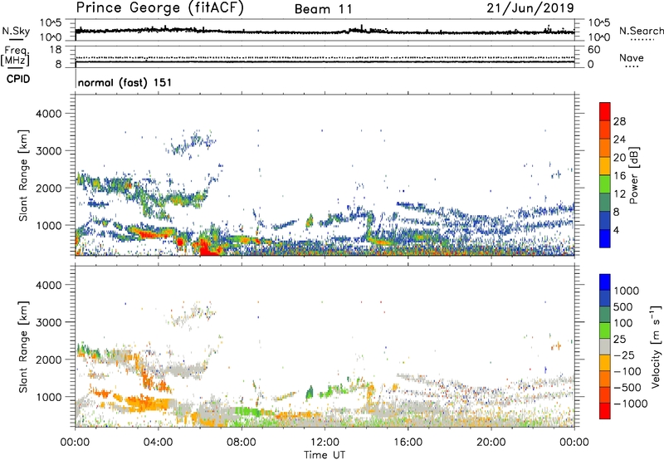
Task: Click the 24 label on Power colorbar
Action: click(x=619, y=139)
